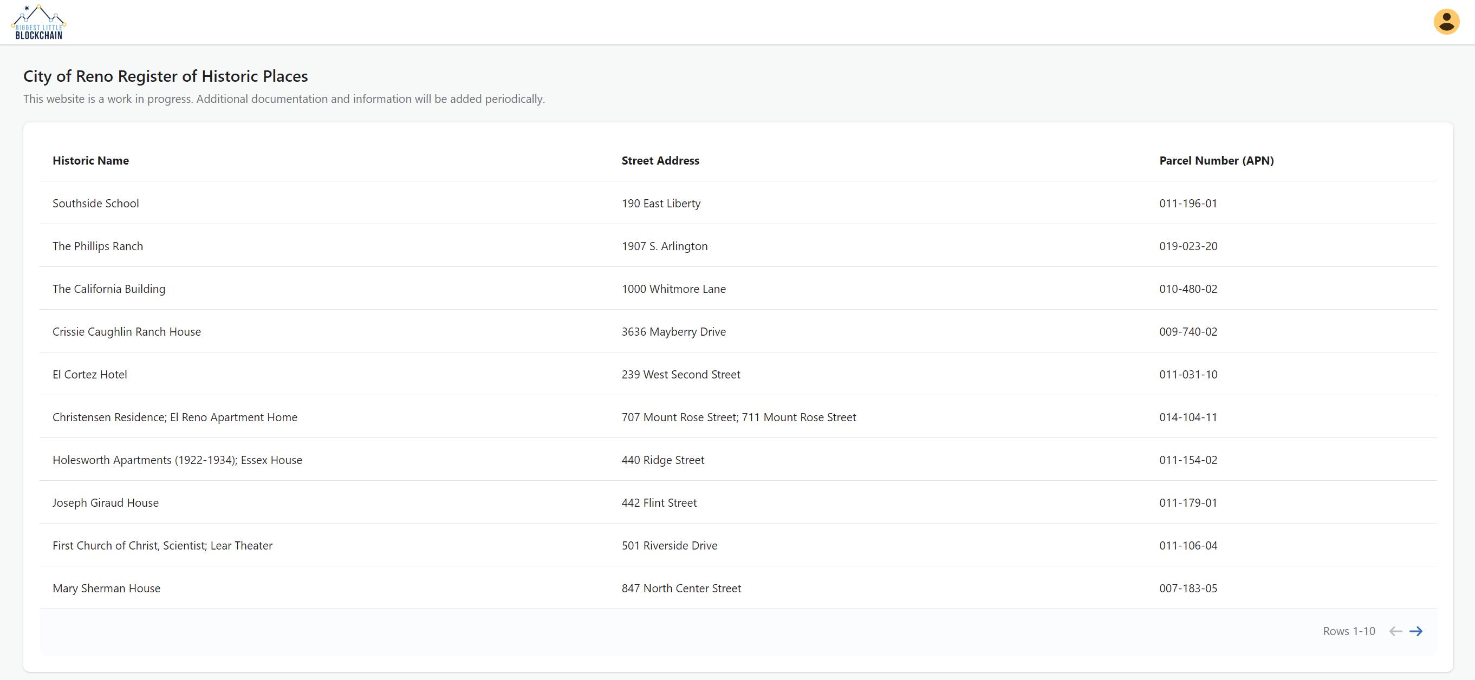
Task: Click parcel number 011-031-10
Action: pos(1188,374)
